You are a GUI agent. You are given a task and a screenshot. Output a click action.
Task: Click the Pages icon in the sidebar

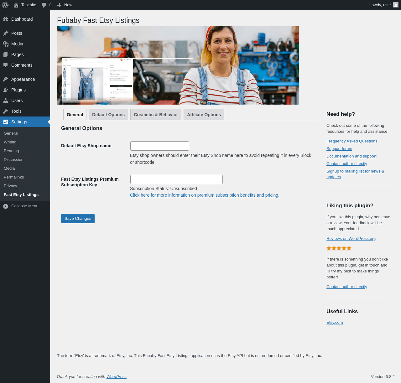pos(6,54)
